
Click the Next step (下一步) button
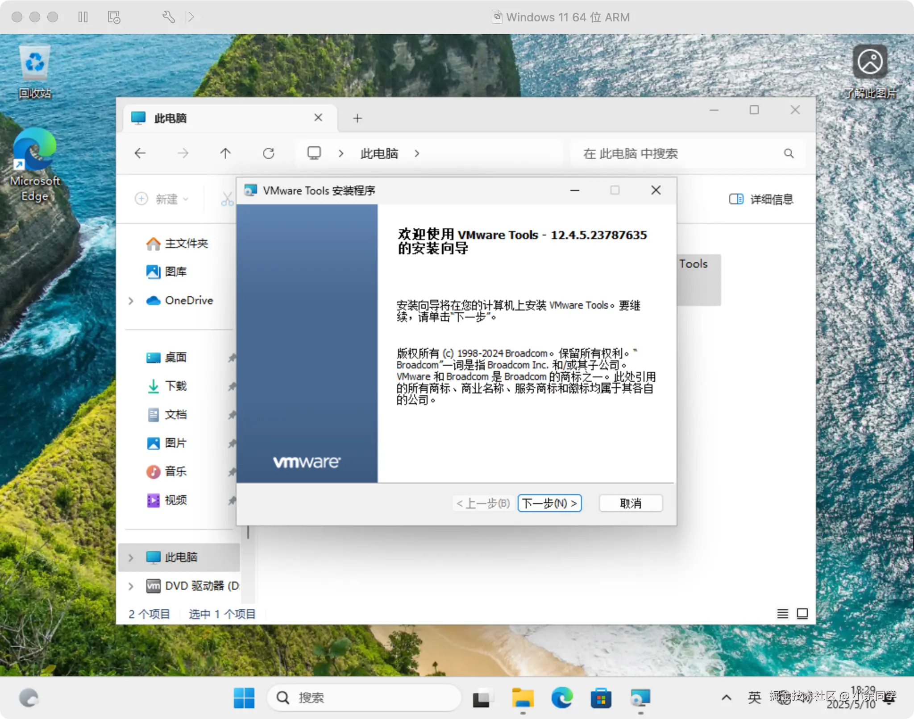[x=549, y=503]
